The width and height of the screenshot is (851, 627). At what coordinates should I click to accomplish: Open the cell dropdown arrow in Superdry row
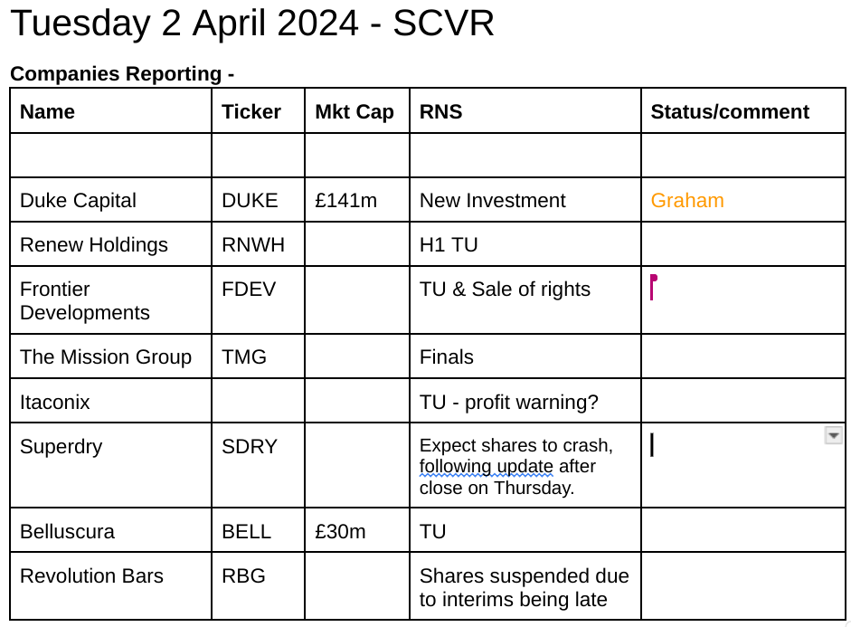point(833,435)
